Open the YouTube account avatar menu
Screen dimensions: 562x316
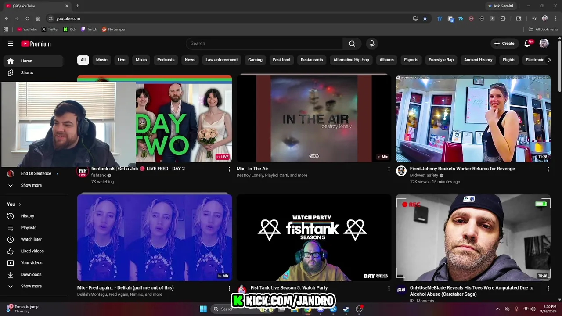(544, 43)
